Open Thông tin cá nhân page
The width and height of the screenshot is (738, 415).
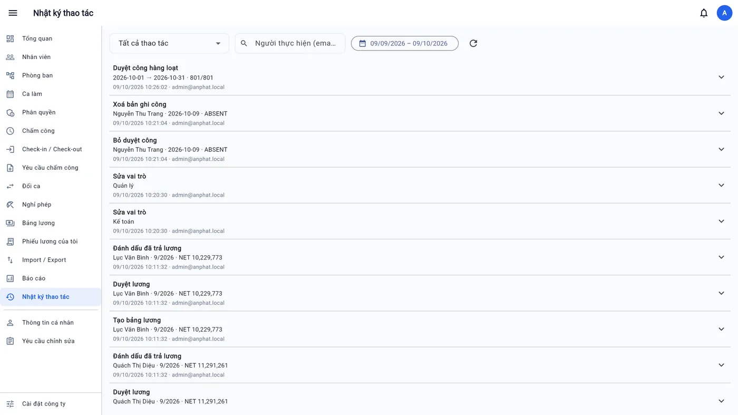51,323
